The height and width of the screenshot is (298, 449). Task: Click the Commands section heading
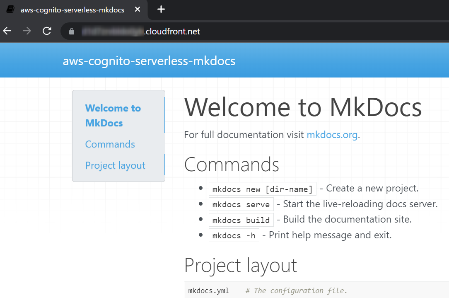[232, 165]
